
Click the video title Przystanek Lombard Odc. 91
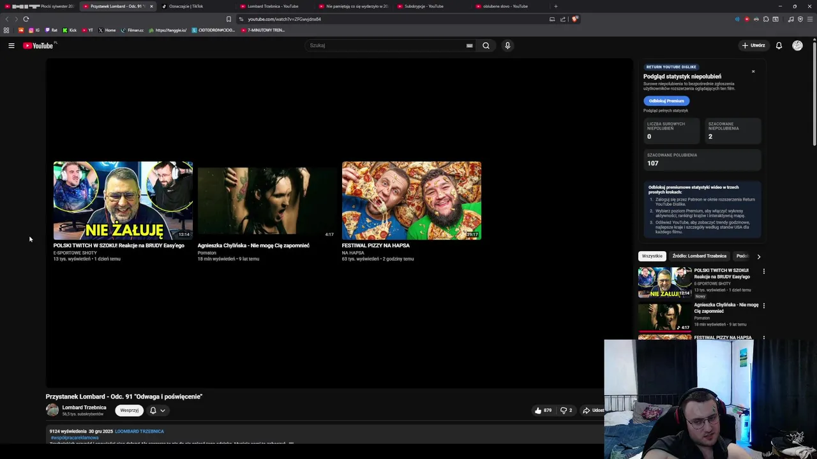[124, 397]
